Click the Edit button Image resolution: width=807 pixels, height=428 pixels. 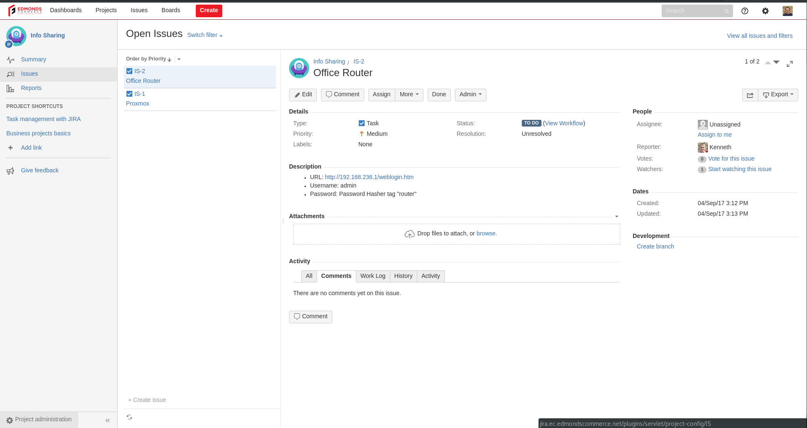tap(303, 95)
